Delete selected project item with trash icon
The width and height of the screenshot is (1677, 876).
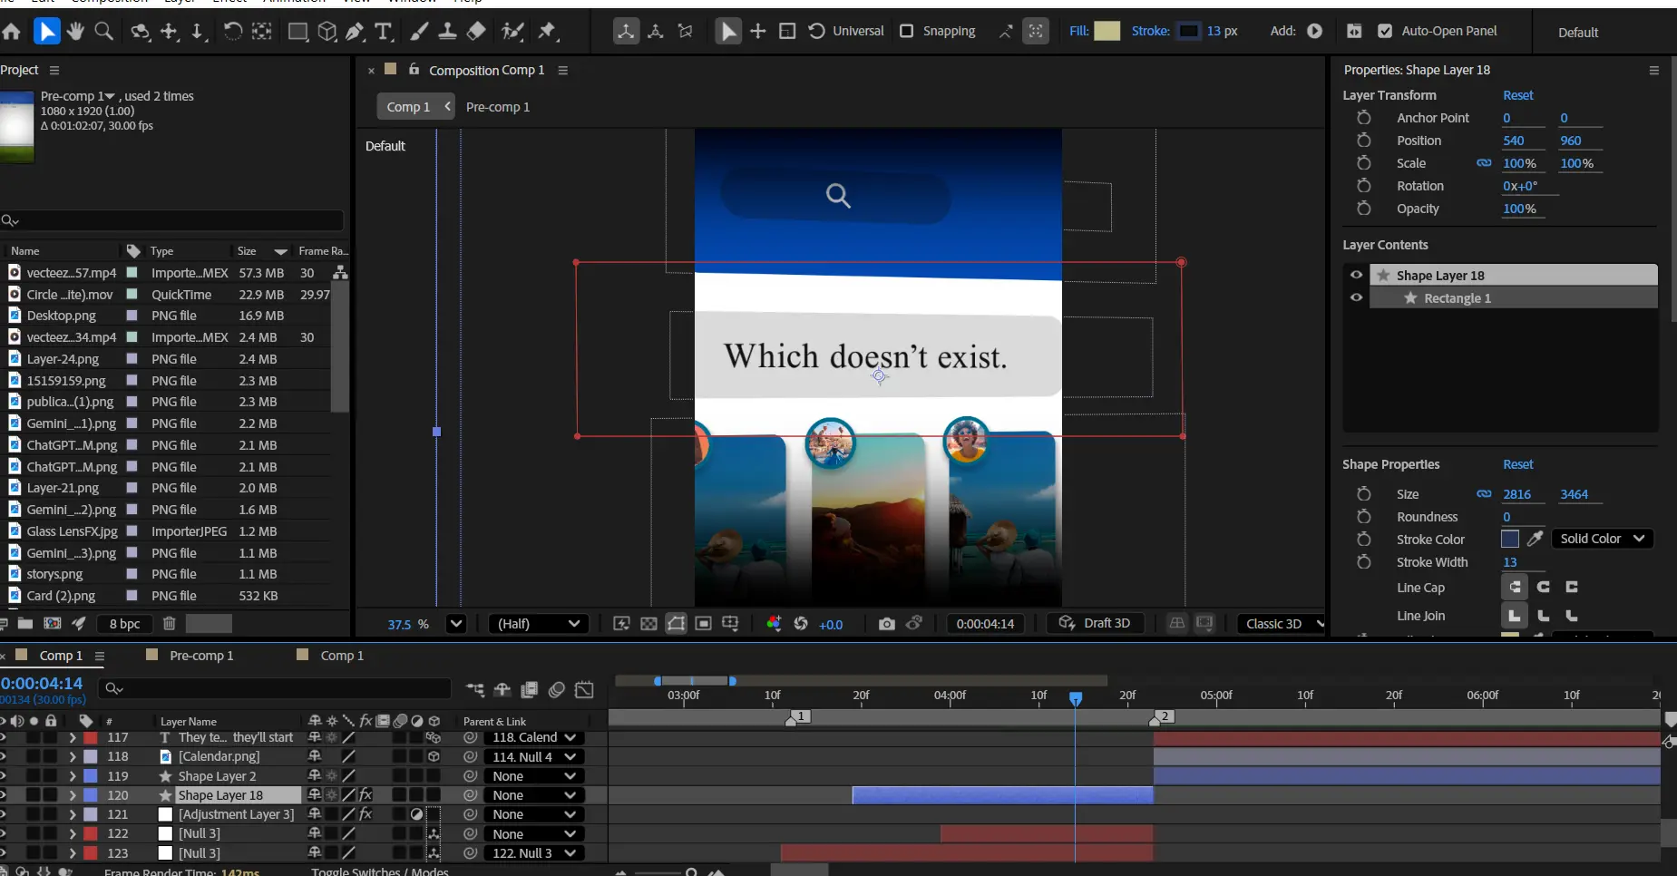click(169, 624)
